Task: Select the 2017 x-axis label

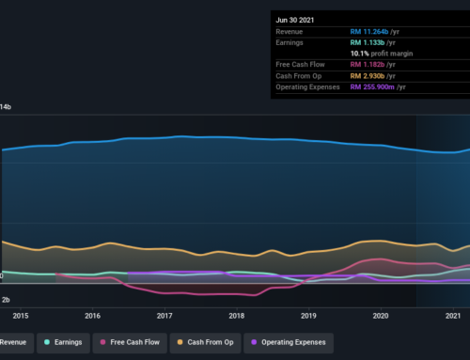Action: (164, 316)
